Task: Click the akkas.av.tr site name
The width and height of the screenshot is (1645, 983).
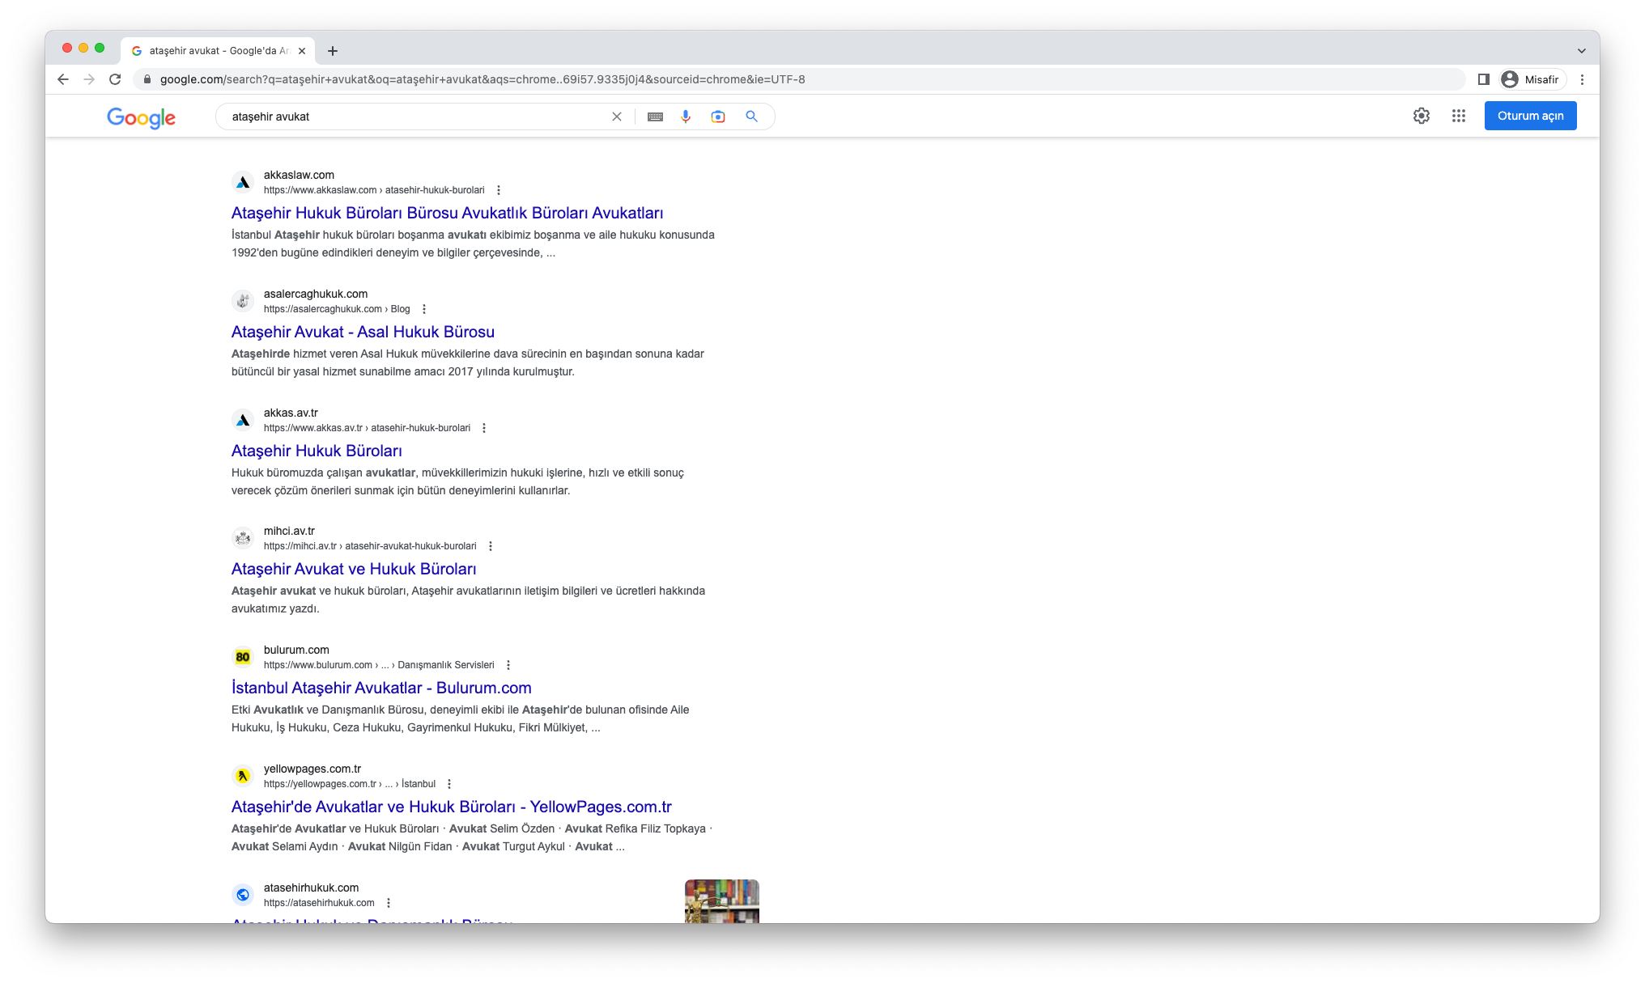Action: (291, 413)
